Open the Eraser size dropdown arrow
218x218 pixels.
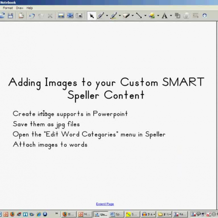pos(133,16)
